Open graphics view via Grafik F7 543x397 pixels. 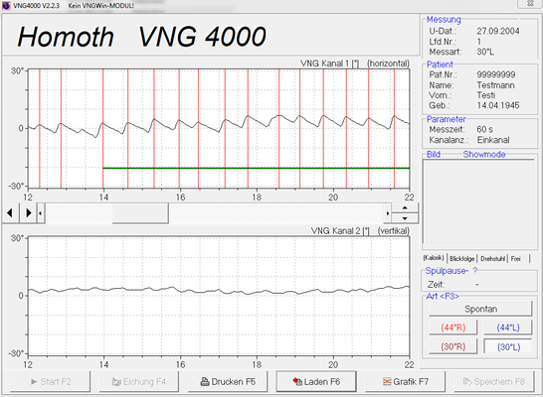coord(405,381)
